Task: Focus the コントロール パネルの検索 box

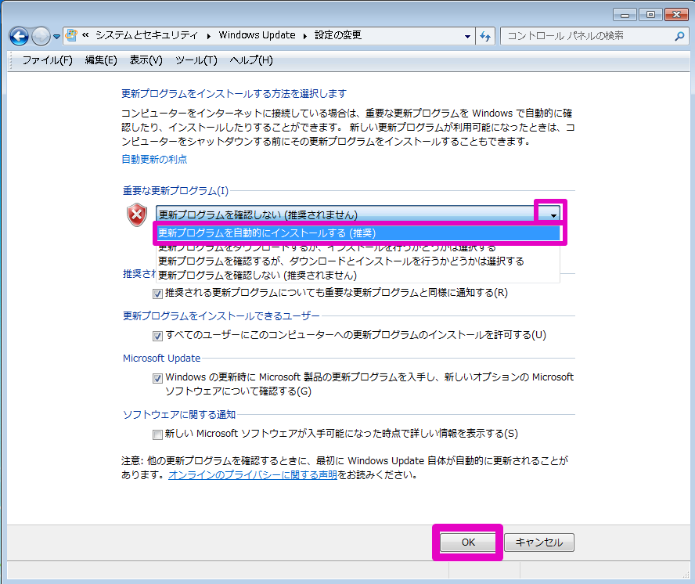Action: (x=594, y=36)
